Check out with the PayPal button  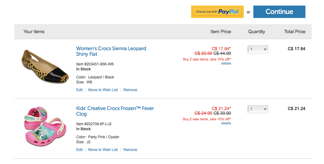click(x=217, y=12)
